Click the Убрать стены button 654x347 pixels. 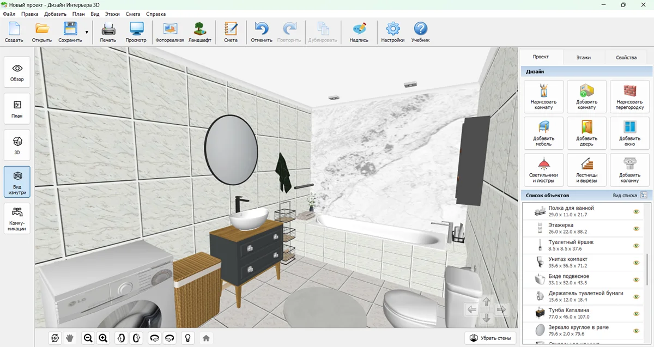click(x=491, y=338)
